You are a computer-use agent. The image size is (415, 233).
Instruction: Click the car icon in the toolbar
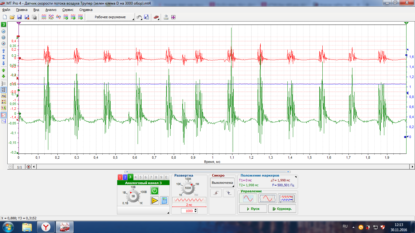click(x=156, y=17)
